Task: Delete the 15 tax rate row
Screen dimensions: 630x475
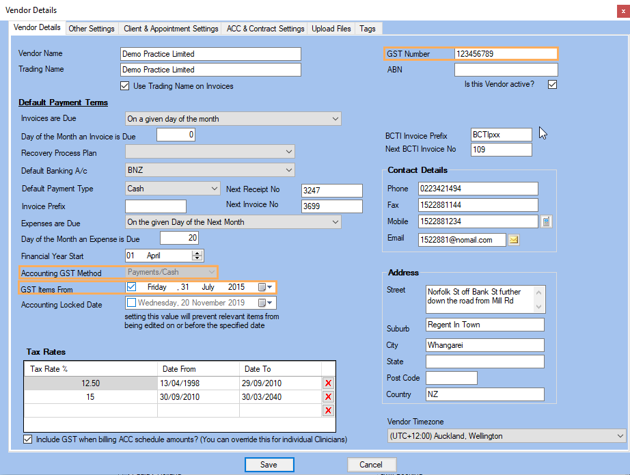Action: pyautogui.click(x=328, y=397)
